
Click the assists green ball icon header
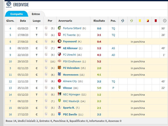(132, 21)
